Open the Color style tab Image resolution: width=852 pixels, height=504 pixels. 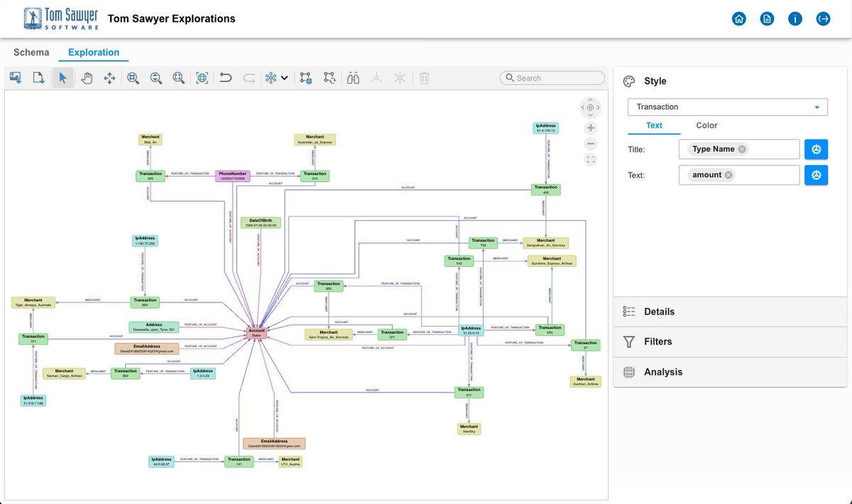tap(706, 126)
